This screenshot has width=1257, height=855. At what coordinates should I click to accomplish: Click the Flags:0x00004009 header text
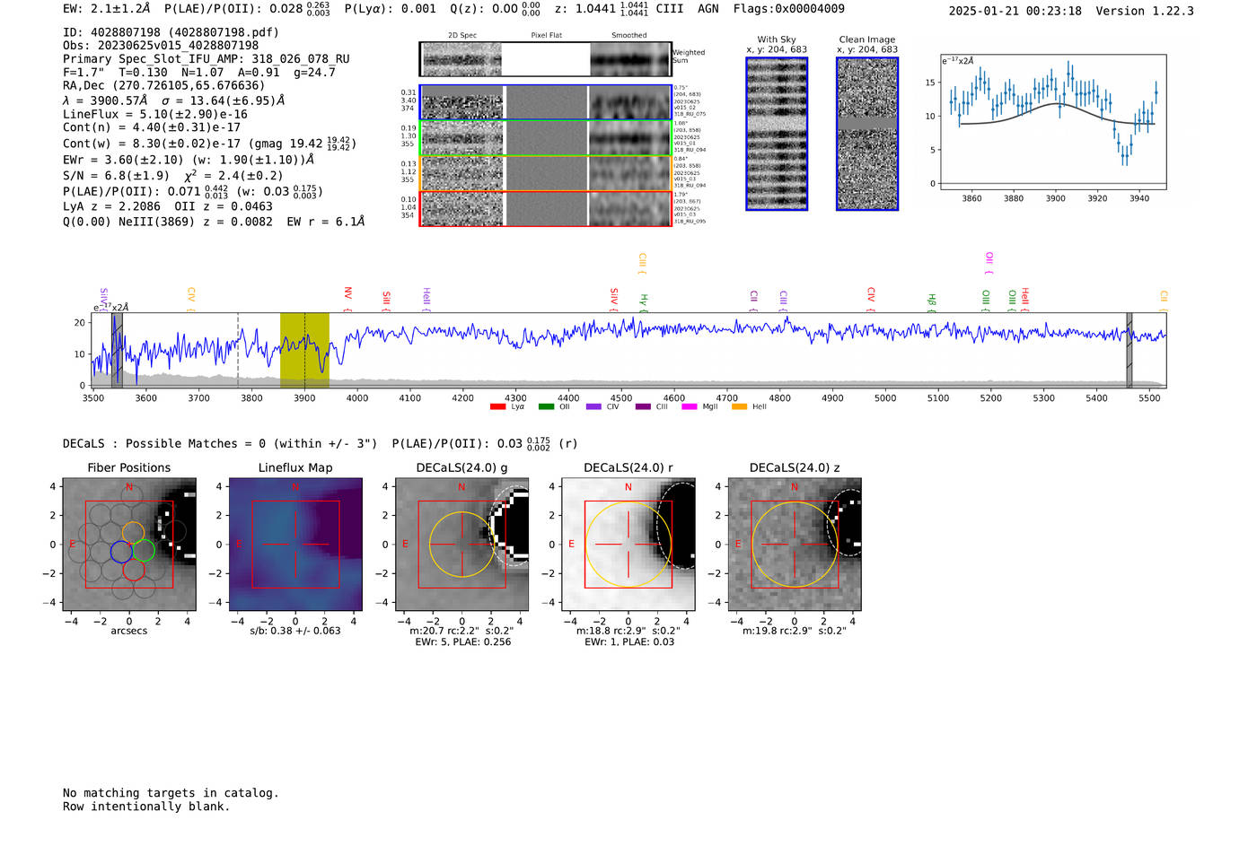[x=788, y=9]
